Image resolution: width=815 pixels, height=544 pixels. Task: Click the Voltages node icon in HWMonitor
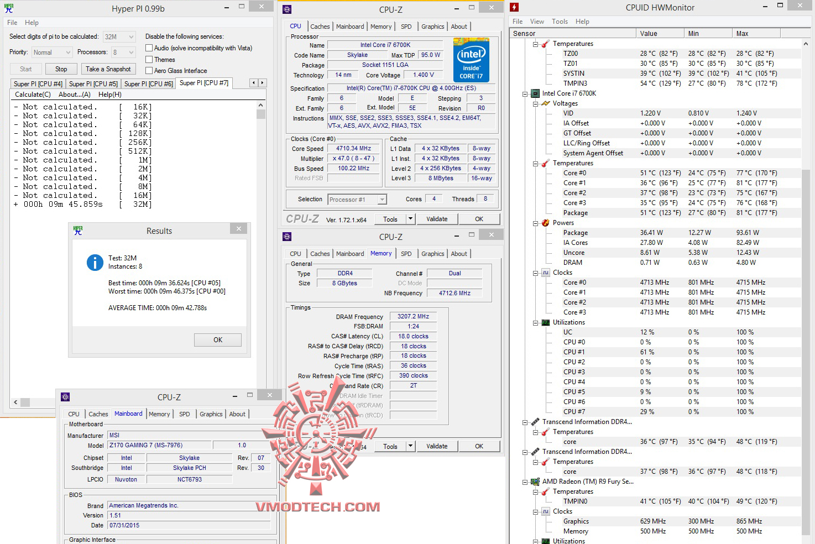[545, 103]
